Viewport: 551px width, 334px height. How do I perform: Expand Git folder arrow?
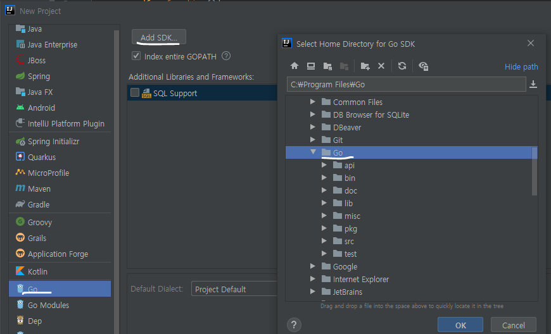313,140
